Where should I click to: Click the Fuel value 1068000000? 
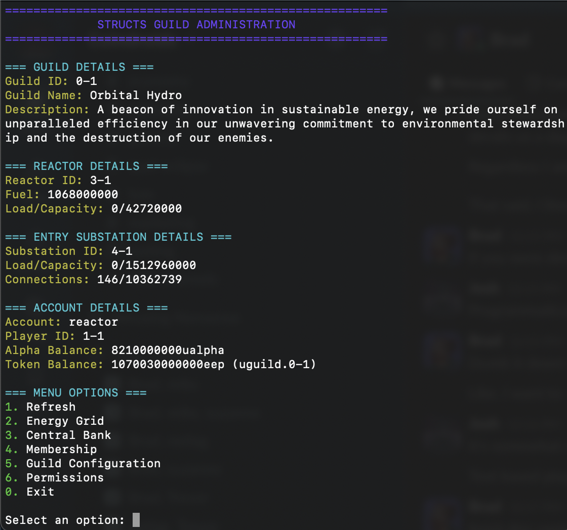83,194
